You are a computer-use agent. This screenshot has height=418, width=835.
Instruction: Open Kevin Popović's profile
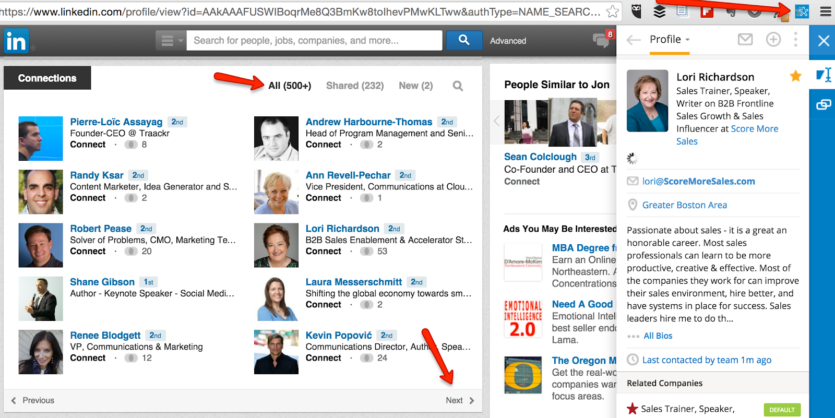339,336
